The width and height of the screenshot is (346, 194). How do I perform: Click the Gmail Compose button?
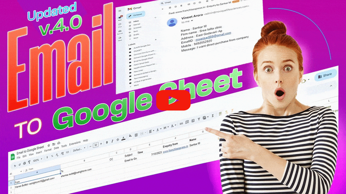pyautogui.click(x=136, y=15)
